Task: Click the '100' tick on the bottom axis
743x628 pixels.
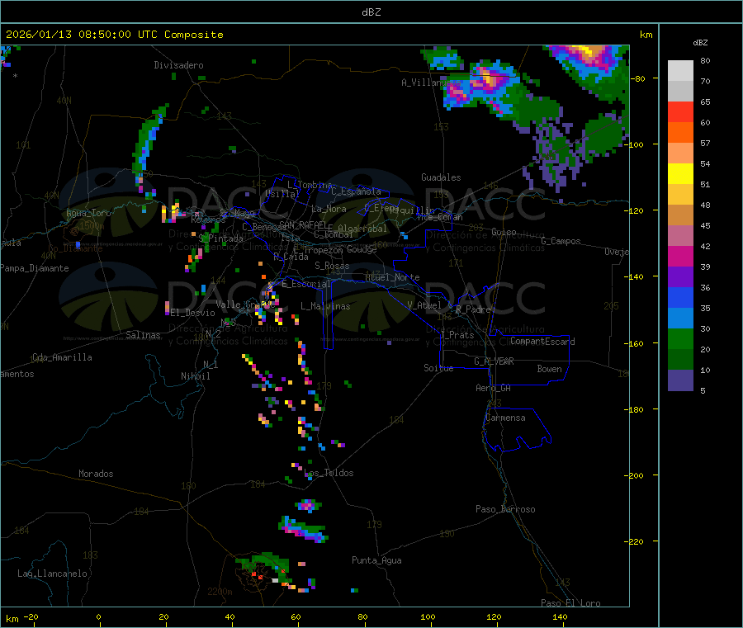Action: pyautogui.click(x=428, y=616)
